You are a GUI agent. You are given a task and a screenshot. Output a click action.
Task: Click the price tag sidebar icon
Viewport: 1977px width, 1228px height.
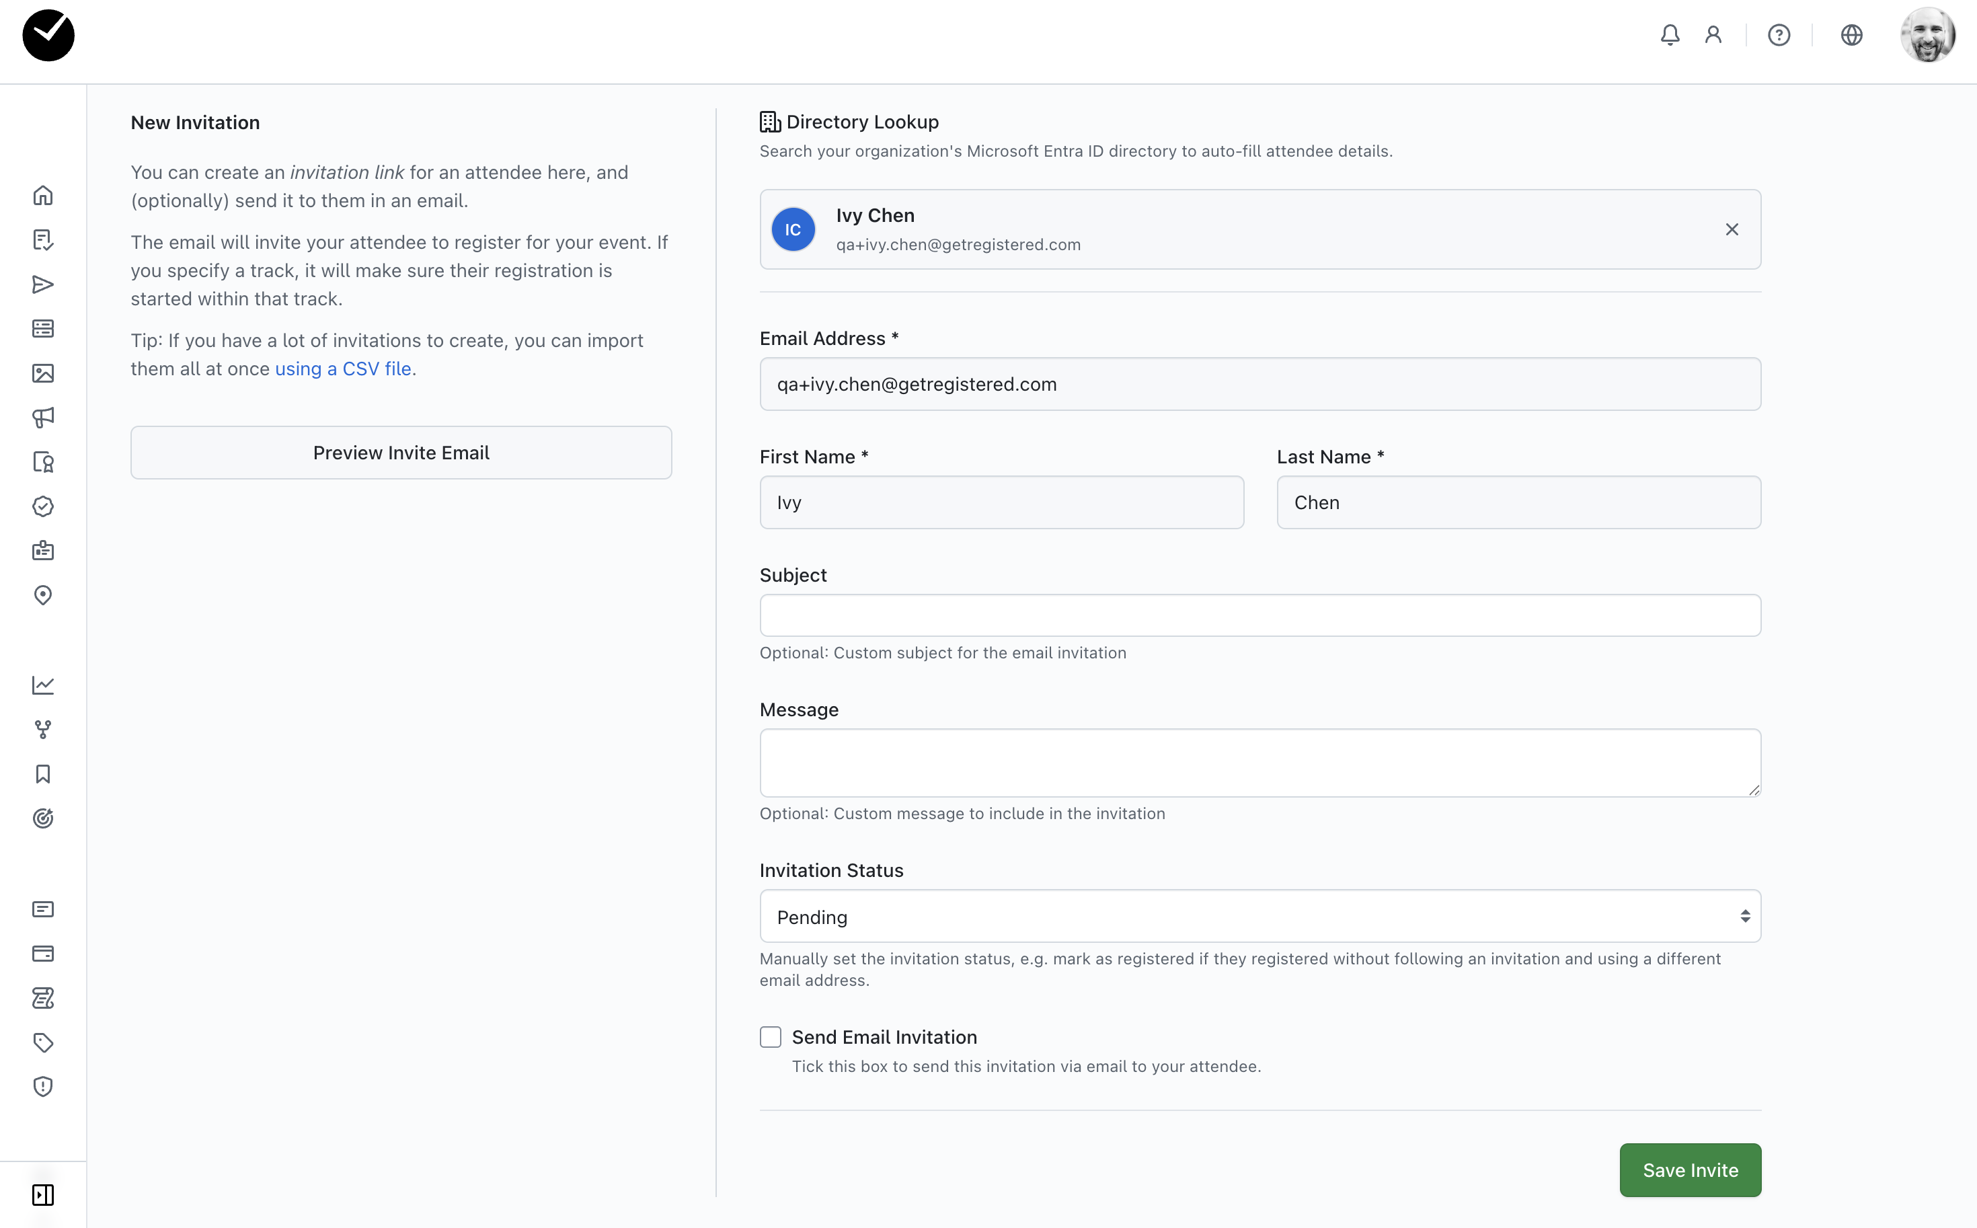tap(43, 1042)
